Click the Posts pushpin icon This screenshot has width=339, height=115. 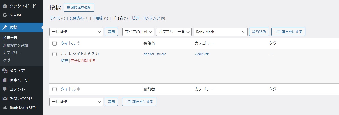(x=5, y=27)
